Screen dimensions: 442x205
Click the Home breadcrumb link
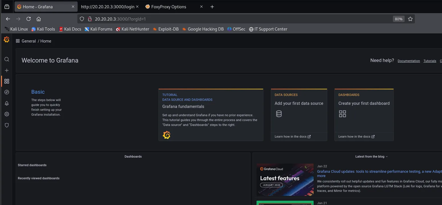tap(46, 41)
